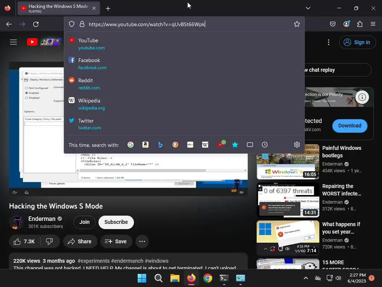
Task: Switch to Hacking the Windows S Mode tab
Action: click(59, 8)
